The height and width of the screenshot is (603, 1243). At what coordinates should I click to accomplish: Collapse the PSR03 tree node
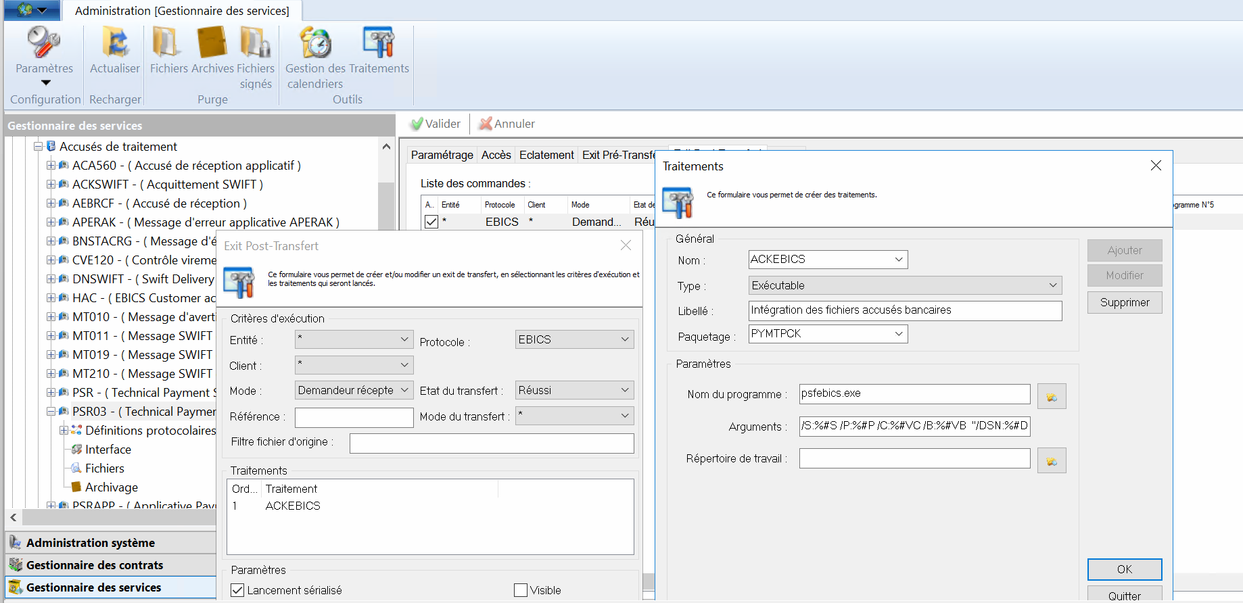[x=51, y=411]
